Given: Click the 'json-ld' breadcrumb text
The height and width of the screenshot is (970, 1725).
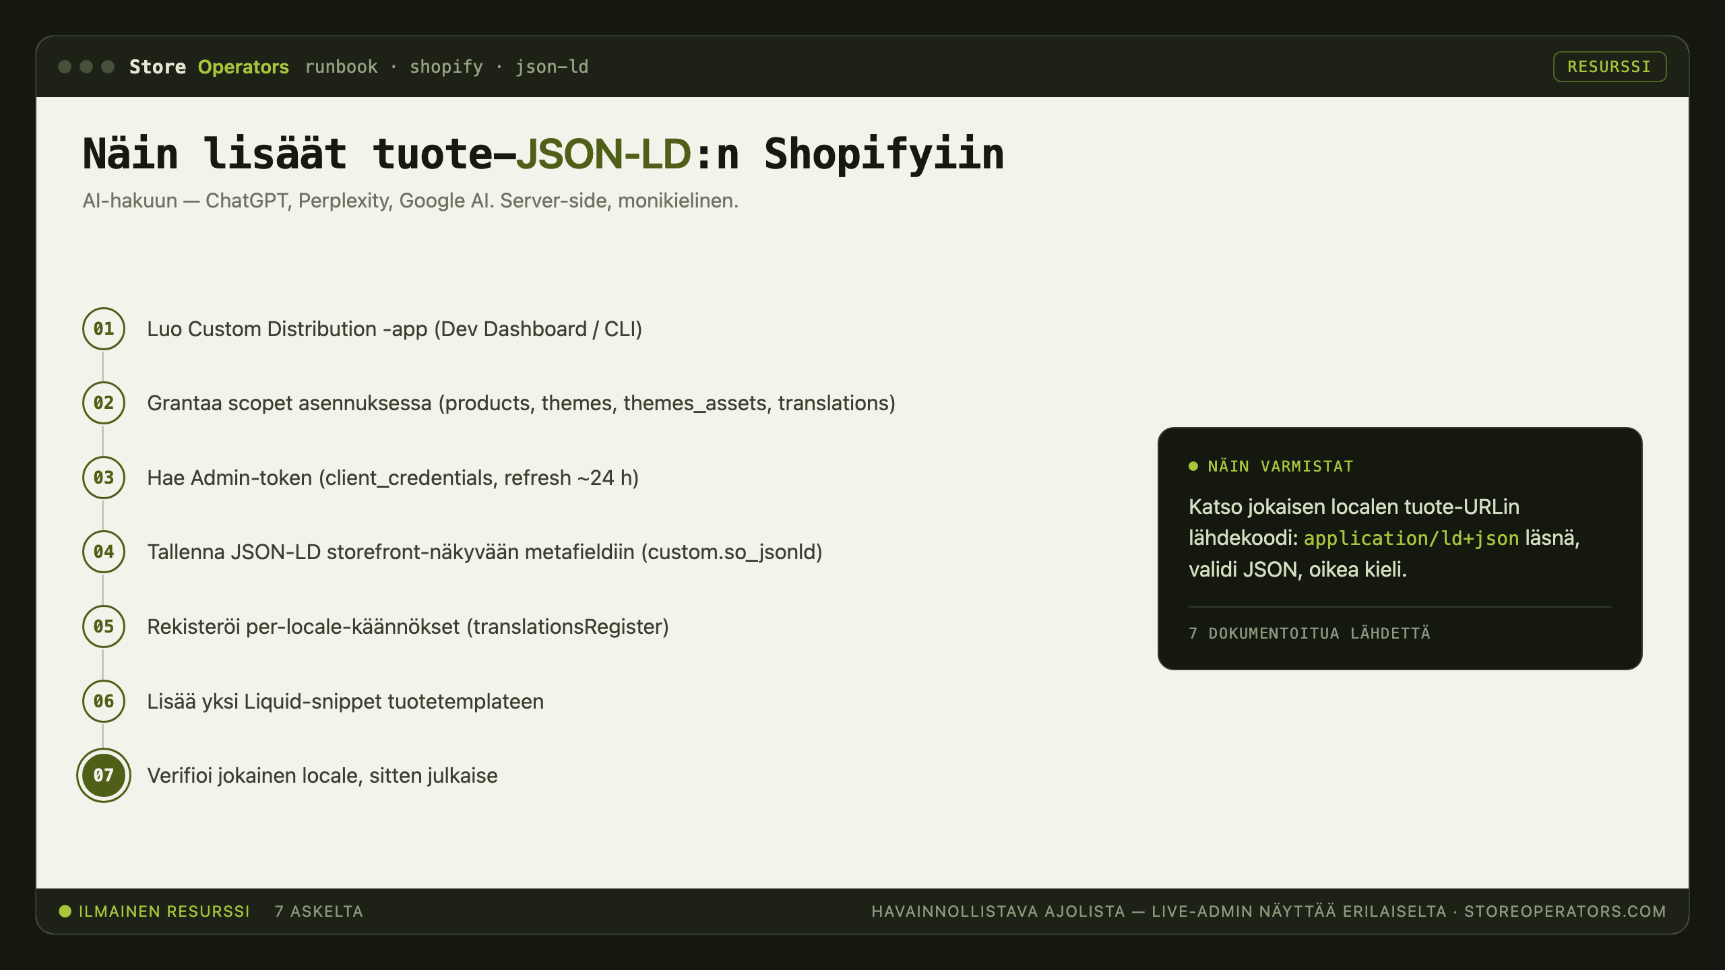Looking at the screenshot, I should click(x=552, y=67).
